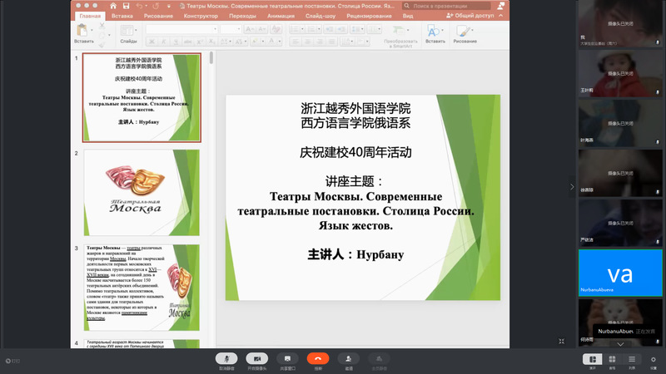Image resolution: width=666 pixels, height=374 pixels.
Task: Click Преобразовать в SmartArt button
Action: point(400,36)
